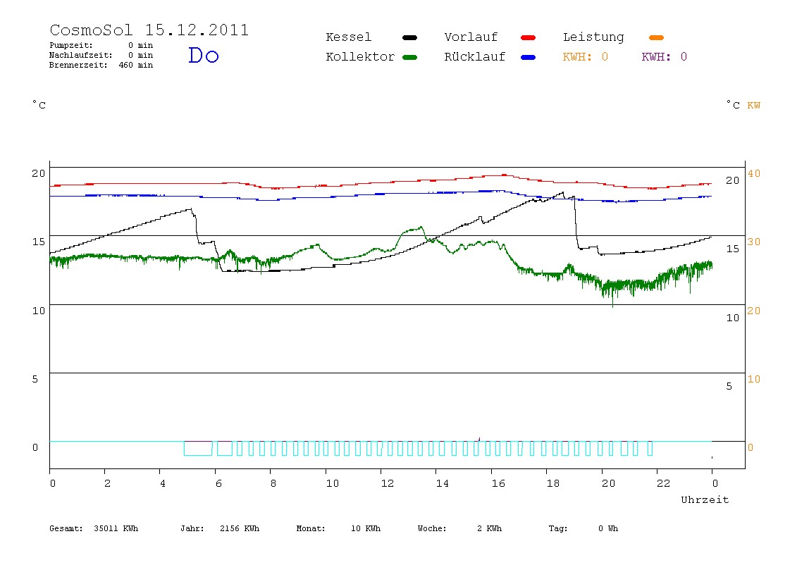809x572 pixels.
Task: Click the "460 min" Brennerzeit value
Action: tap(136, 65)
